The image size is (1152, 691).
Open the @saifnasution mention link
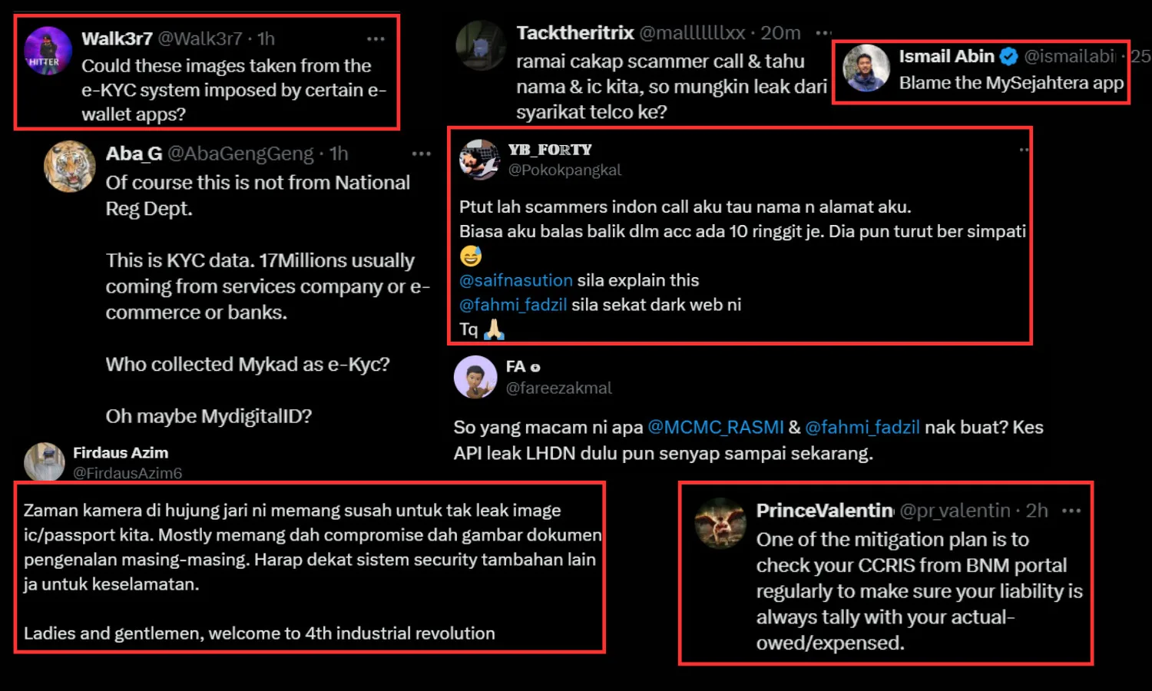click(x=515, y=280)
